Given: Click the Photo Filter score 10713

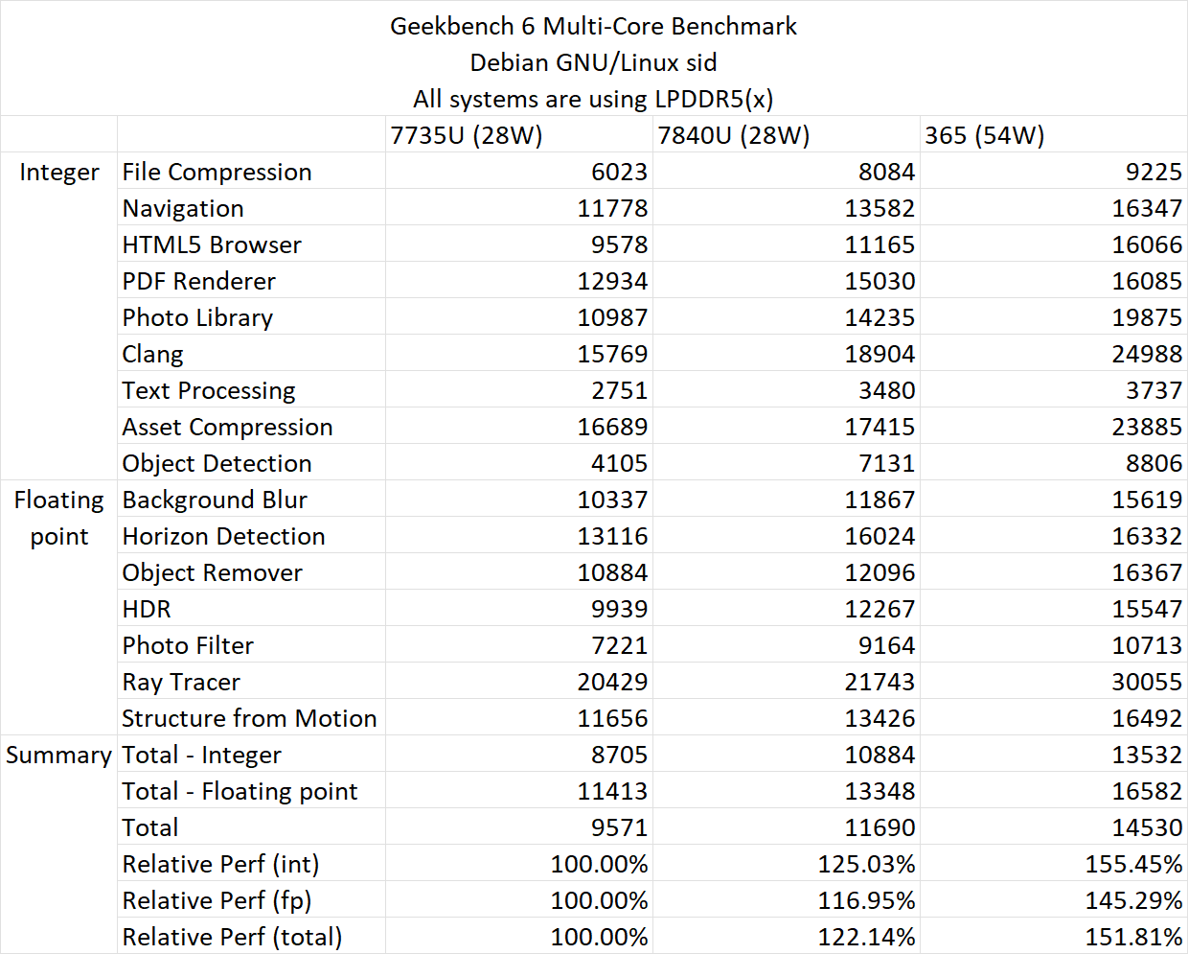Looking at the screenshot, I should point(1147,646).
